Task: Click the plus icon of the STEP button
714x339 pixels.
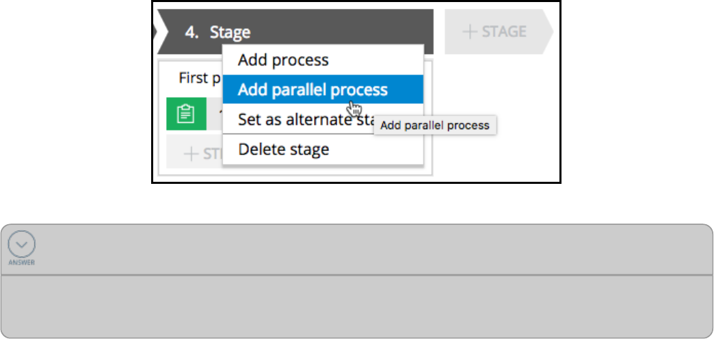Action: tap(191, 153)
